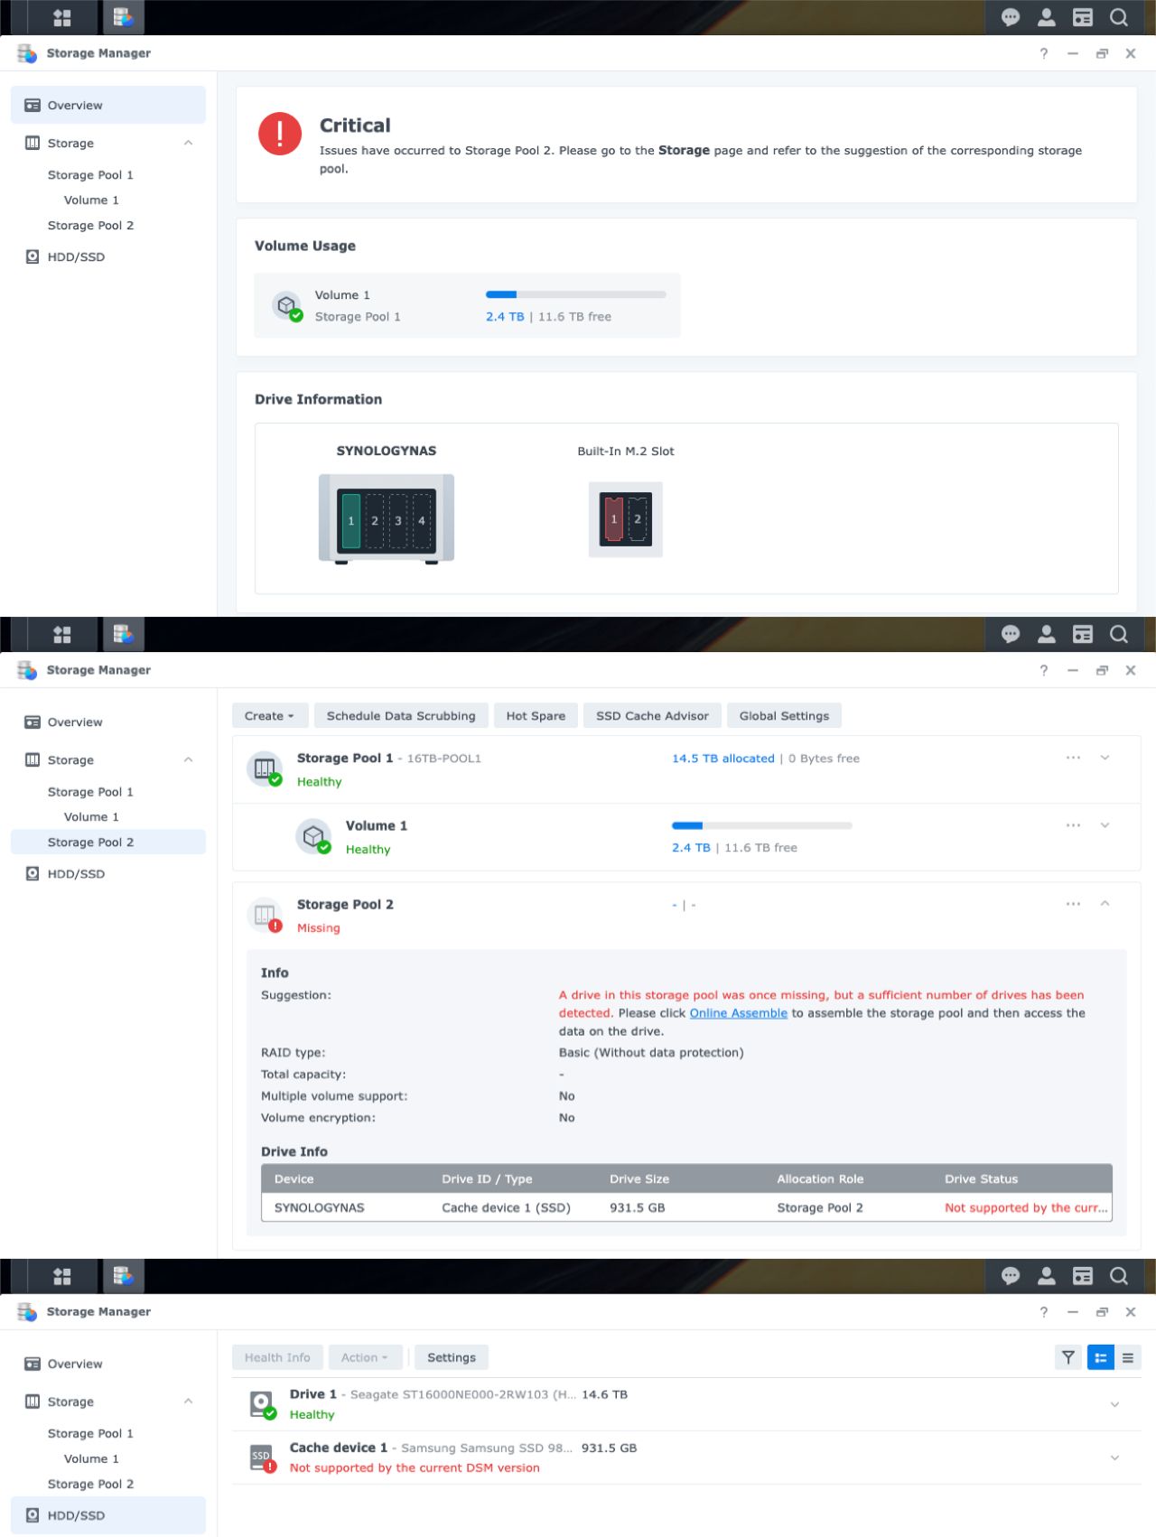
Task: Click Storage Manager taskbar icon above HDD/SSD window
Action: pyautogui.click(x=123, y=1276)
